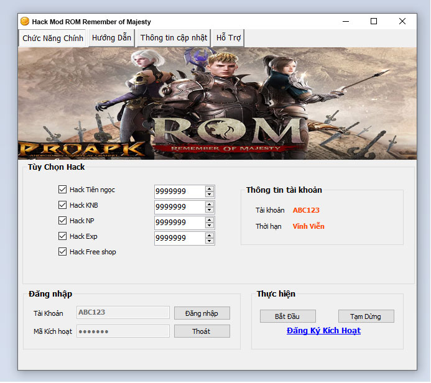431x383 pixels.
Task: Switch to the Chức Năng Chính tab
Action: pos(53,38)
